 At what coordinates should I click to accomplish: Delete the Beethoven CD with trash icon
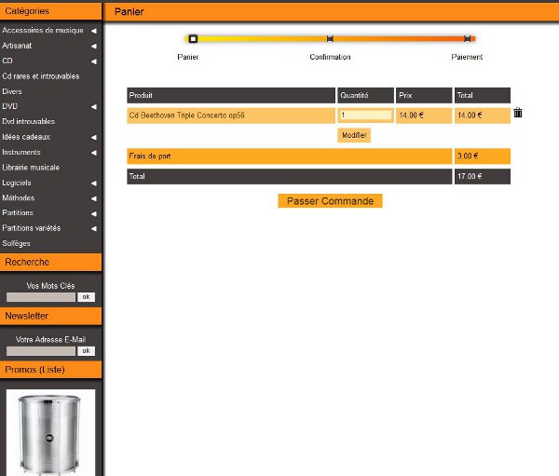click(518, 114)
